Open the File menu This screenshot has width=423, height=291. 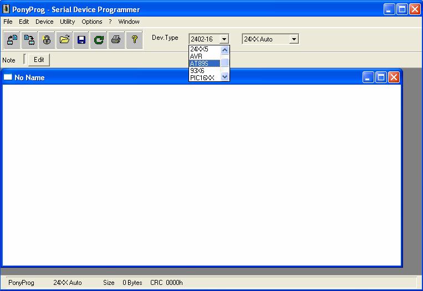[x=8, y=22]
